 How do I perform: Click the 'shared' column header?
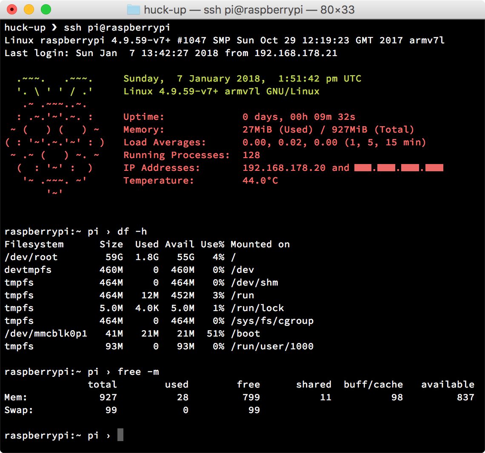(x=314, y=385)
